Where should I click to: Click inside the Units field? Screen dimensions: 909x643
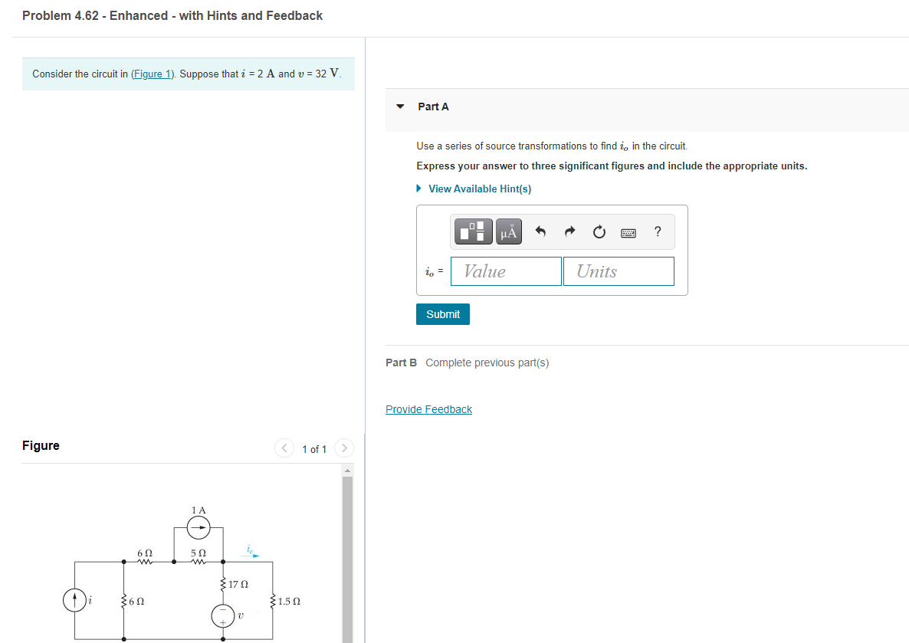619,271
